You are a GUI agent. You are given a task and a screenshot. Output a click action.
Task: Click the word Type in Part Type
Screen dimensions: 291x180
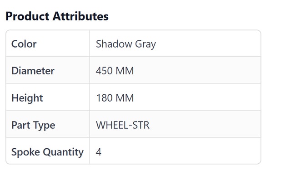[x=45, y=126]
